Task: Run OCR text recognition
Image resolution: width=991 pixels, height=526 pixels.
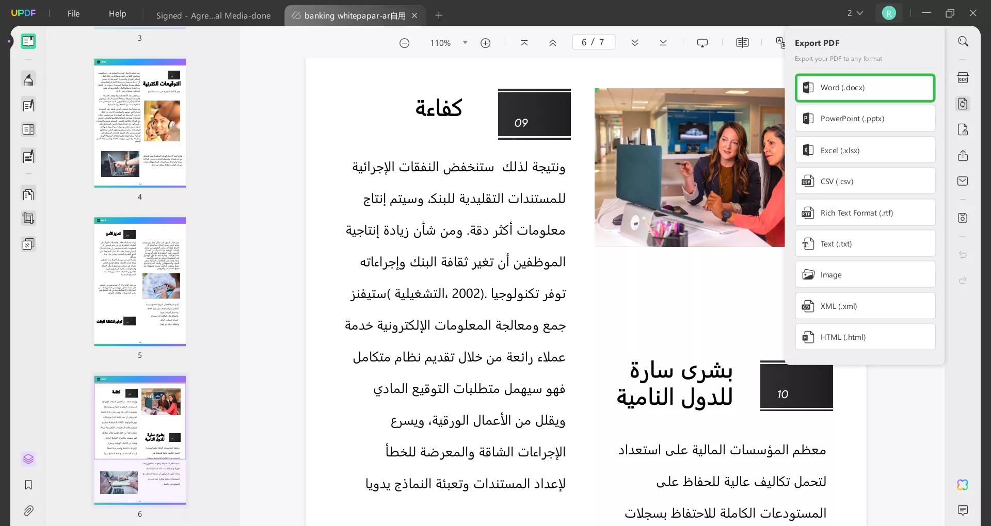Action: [963, 78]
